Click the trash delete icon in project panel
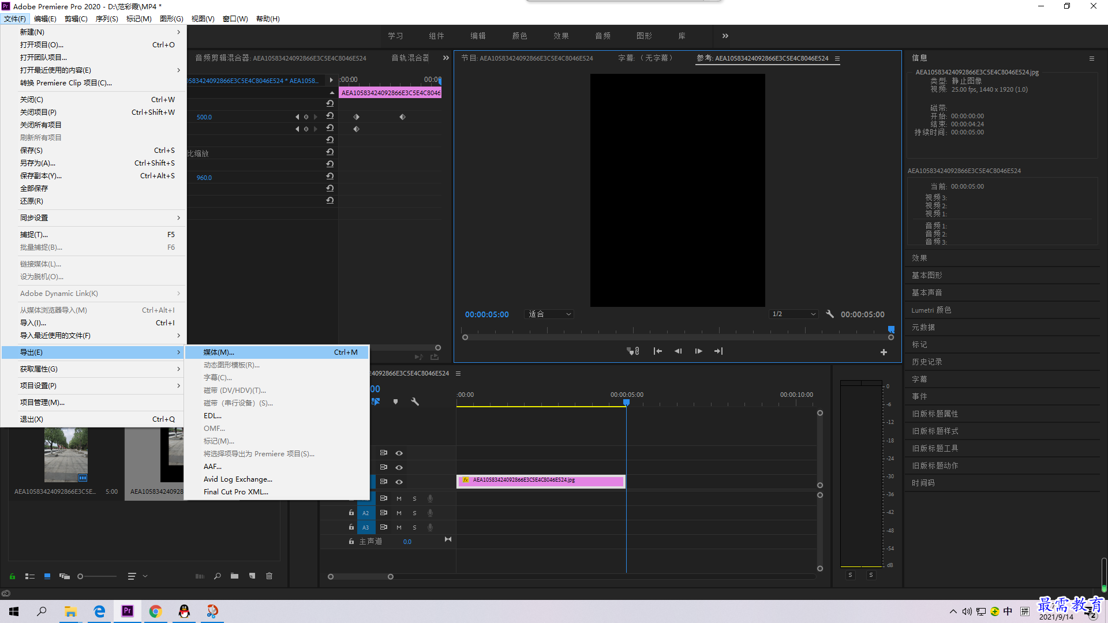Viewport: 1108px width, 623px height. coord(269,576)
